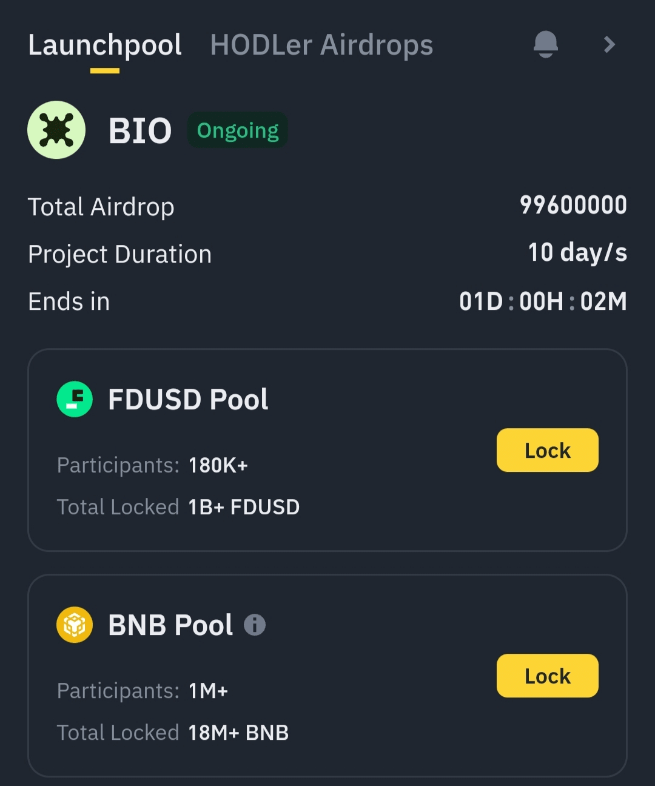Tap the Ends in countdown timer
The image size is (655, 786).
[x=543, y=301]
